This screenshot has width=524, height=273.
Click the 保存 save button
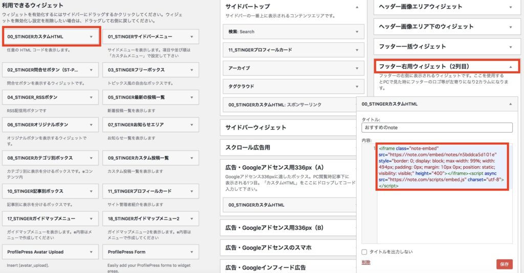(504, 264)
